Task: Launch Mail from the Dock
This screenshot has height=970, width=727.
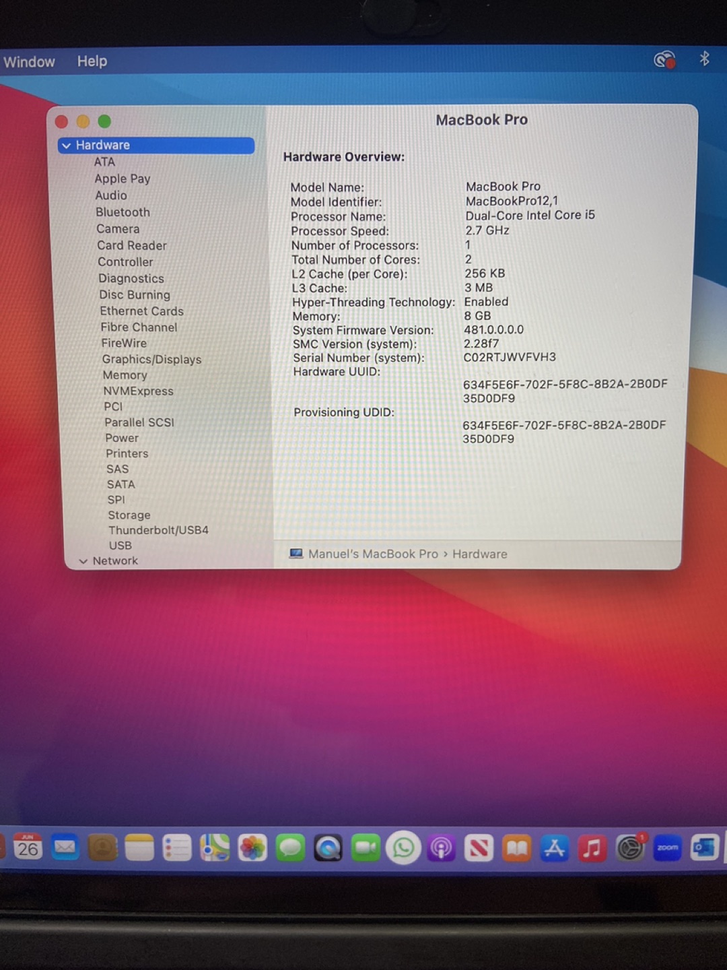Action: point(65,848)
